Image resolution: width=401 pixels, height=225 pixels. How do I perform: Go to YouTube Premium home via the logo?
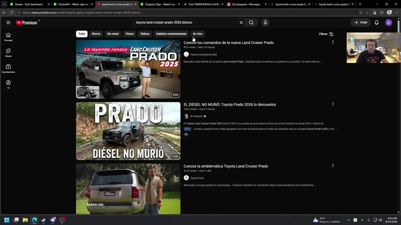[x=27, y=22]
